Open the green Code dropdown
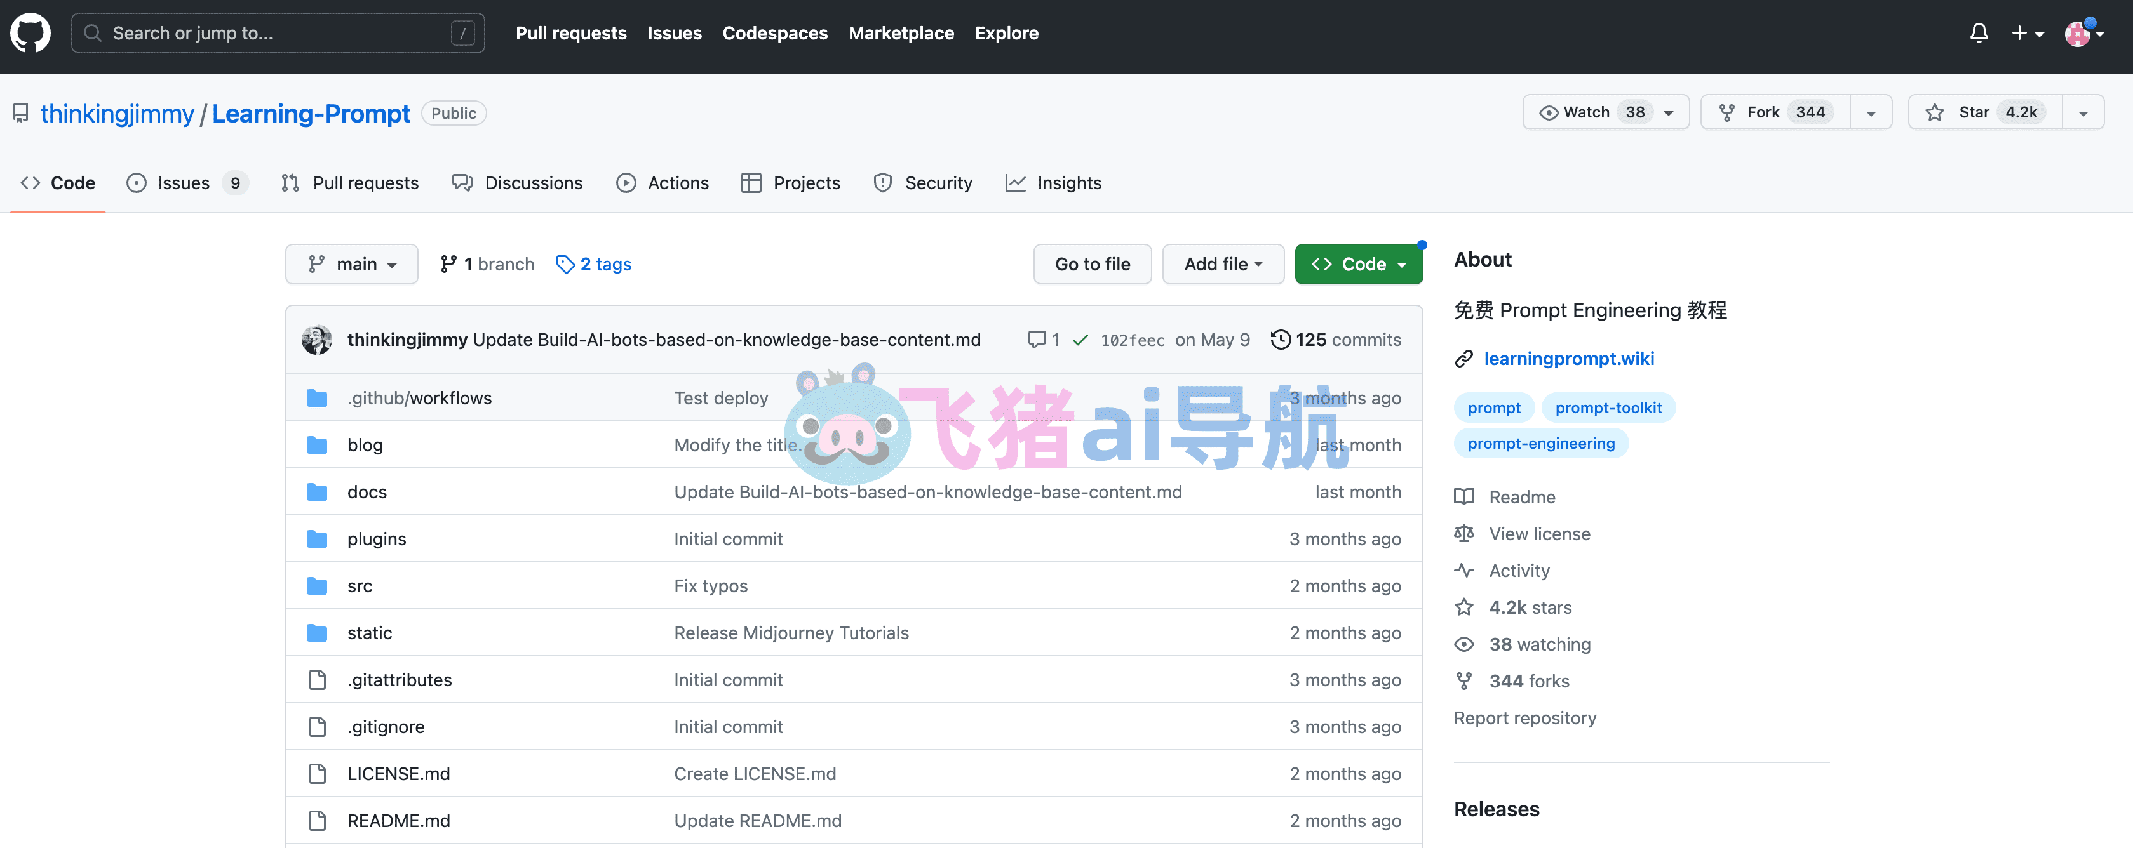The height and width of the screenshot is (848, 2133). (1358, 264)
